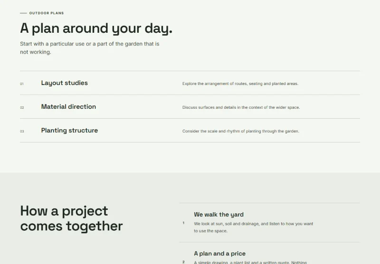The image size is (380, 264).
Task: Select the 'We walk the yard' step title
Action: [x=219, y=214]
